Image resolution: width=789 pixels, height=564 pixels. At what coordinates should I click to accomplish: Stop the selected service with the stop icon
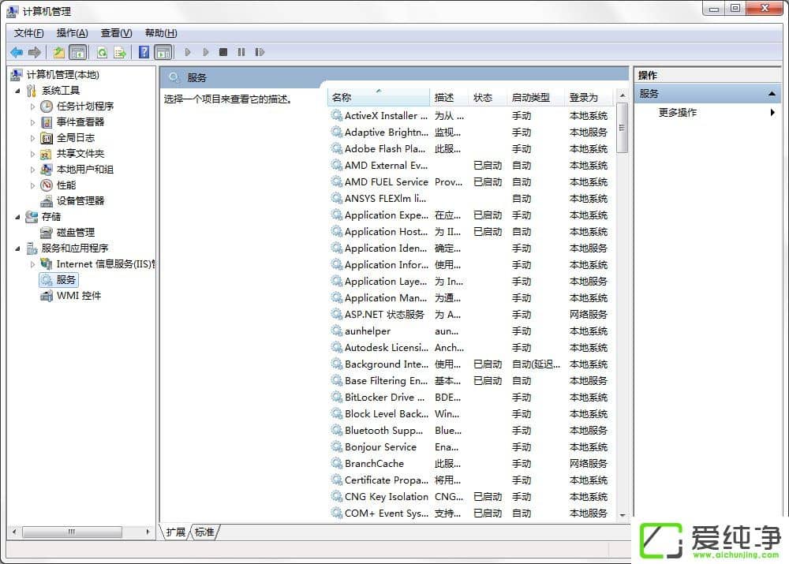(x=223, y=52)
